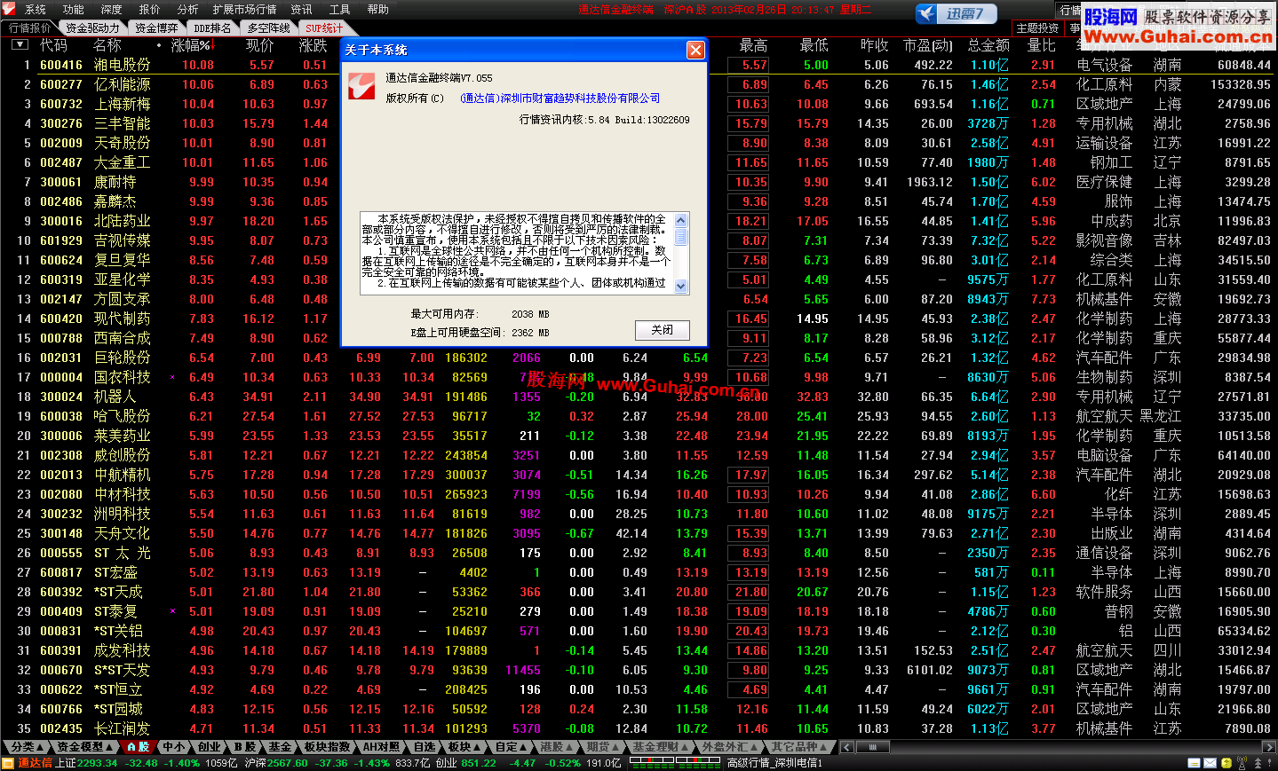Click the yellow help badge icon in status bar
Viewport: 1278px width, 771px height.
pyautogui.click(x=1226, y=763)
